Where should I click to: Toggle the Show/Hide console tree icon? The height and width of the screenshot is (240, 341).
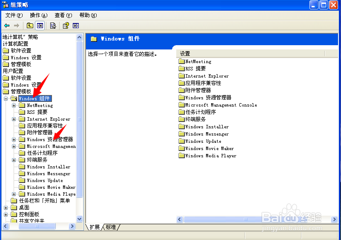[x=40, y=26]
